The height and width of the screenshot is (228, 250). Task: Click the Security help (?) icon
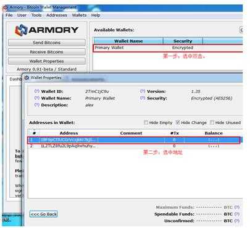tap(143, 98)
